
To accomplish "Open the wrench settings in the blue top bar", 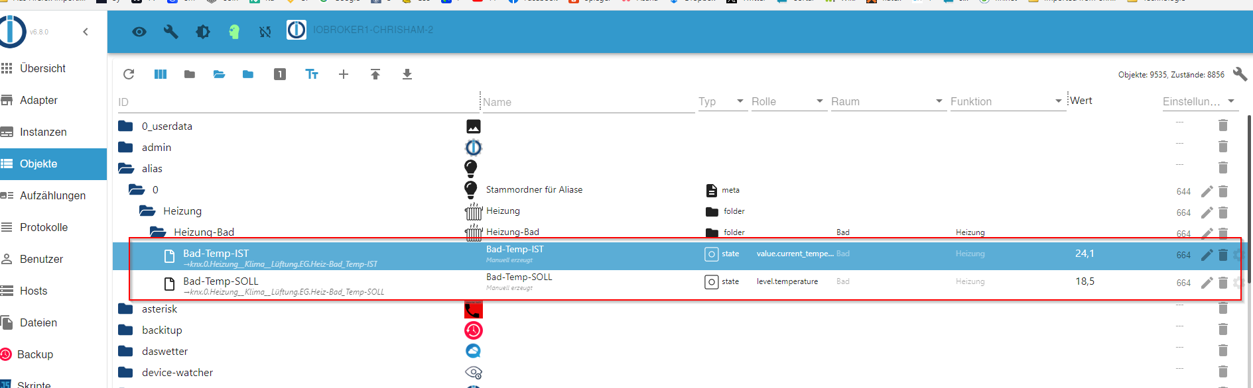I will (170, 32).
